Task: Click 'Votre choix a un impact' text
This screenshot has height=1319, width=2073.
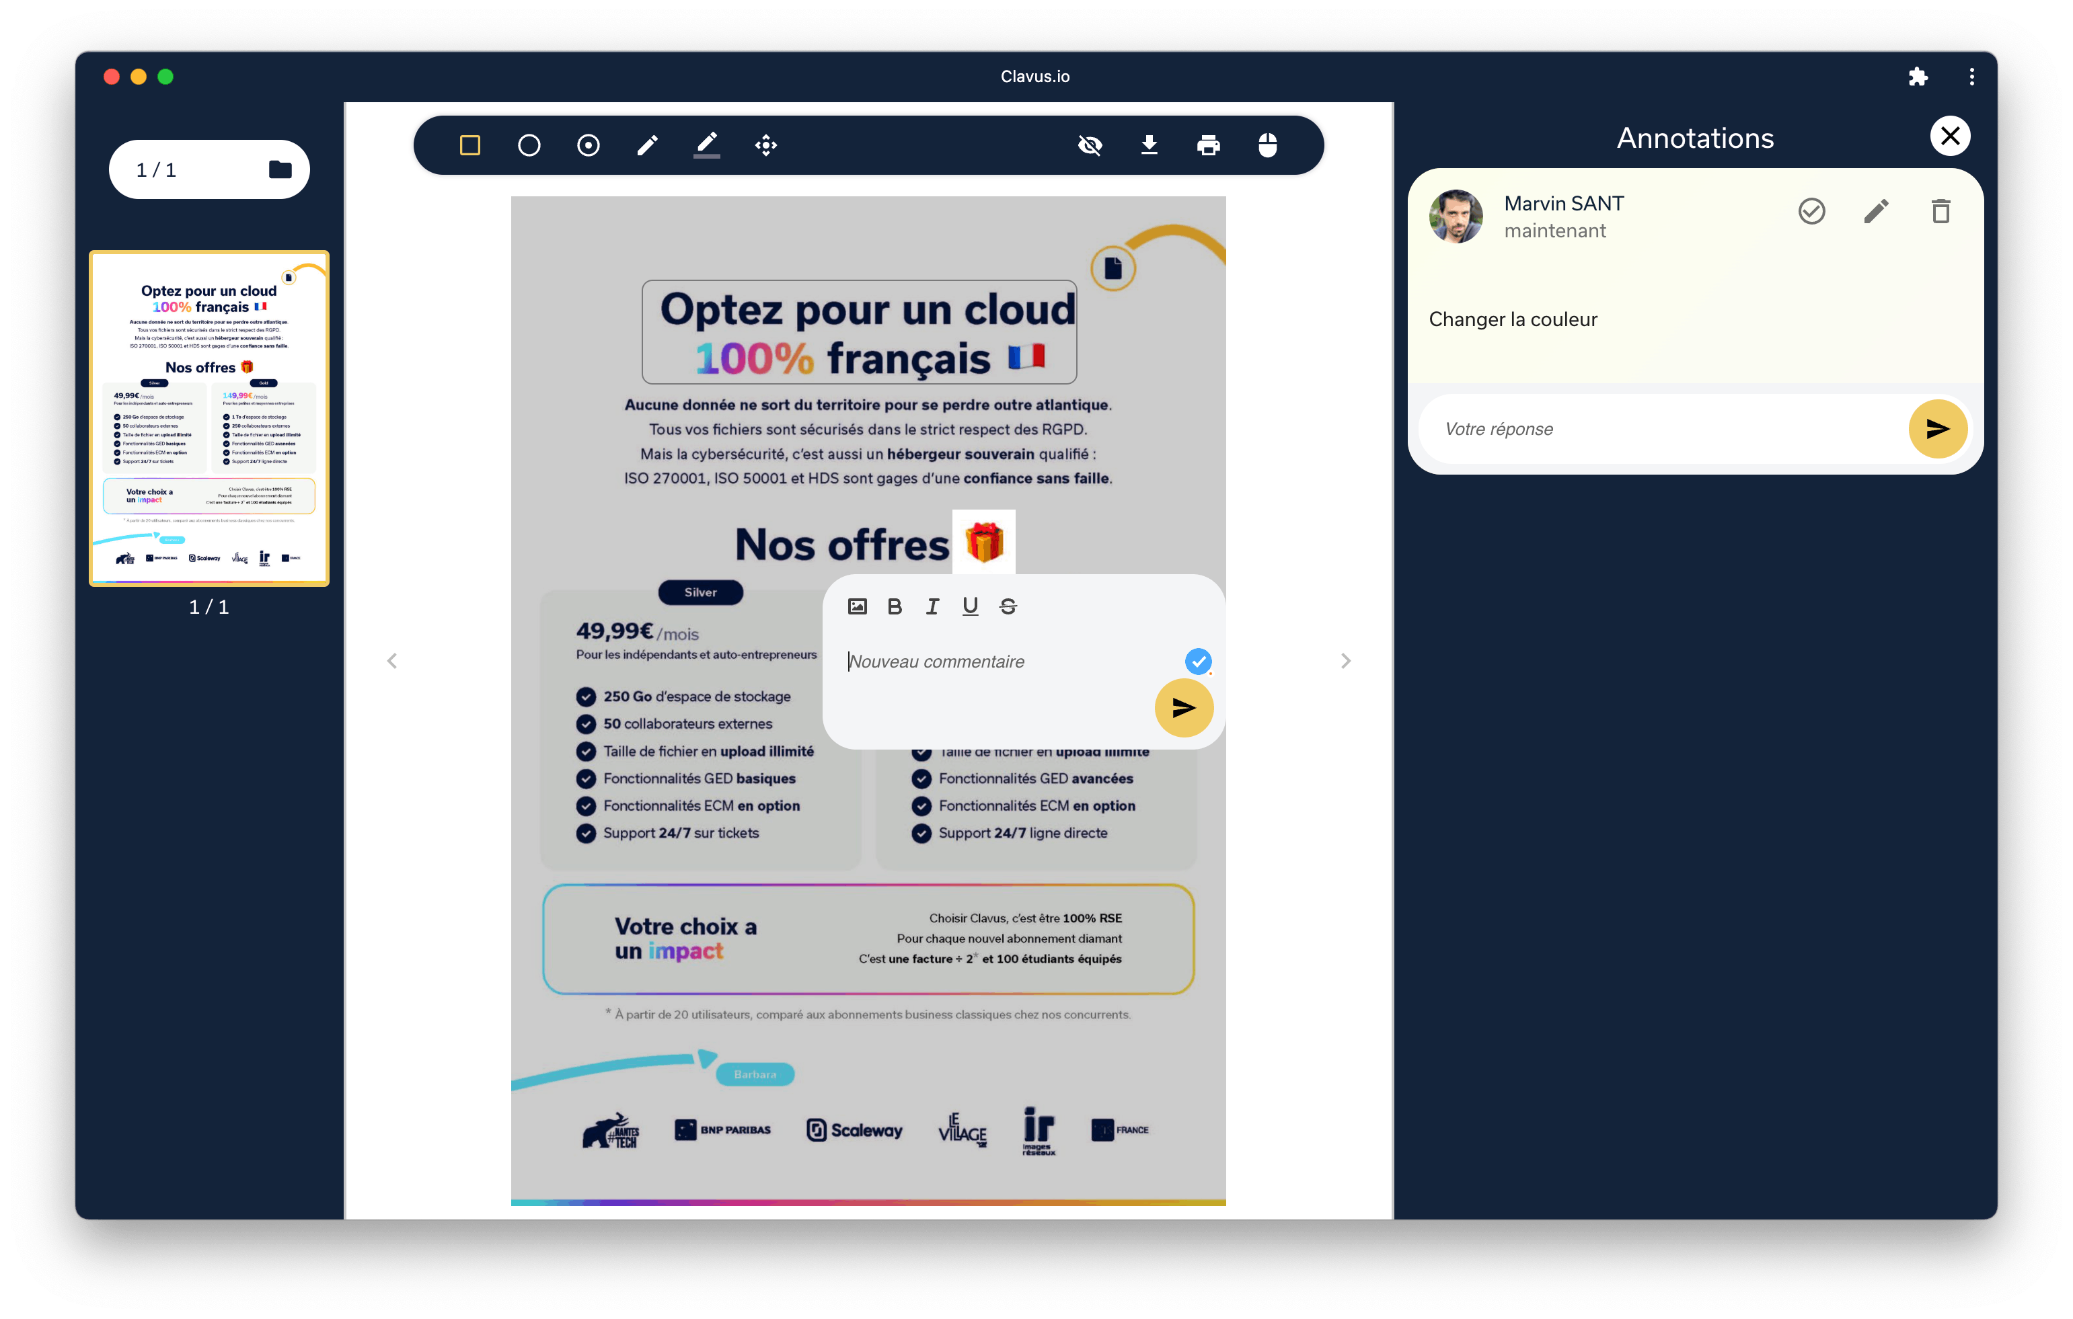Action: point(685,938)
